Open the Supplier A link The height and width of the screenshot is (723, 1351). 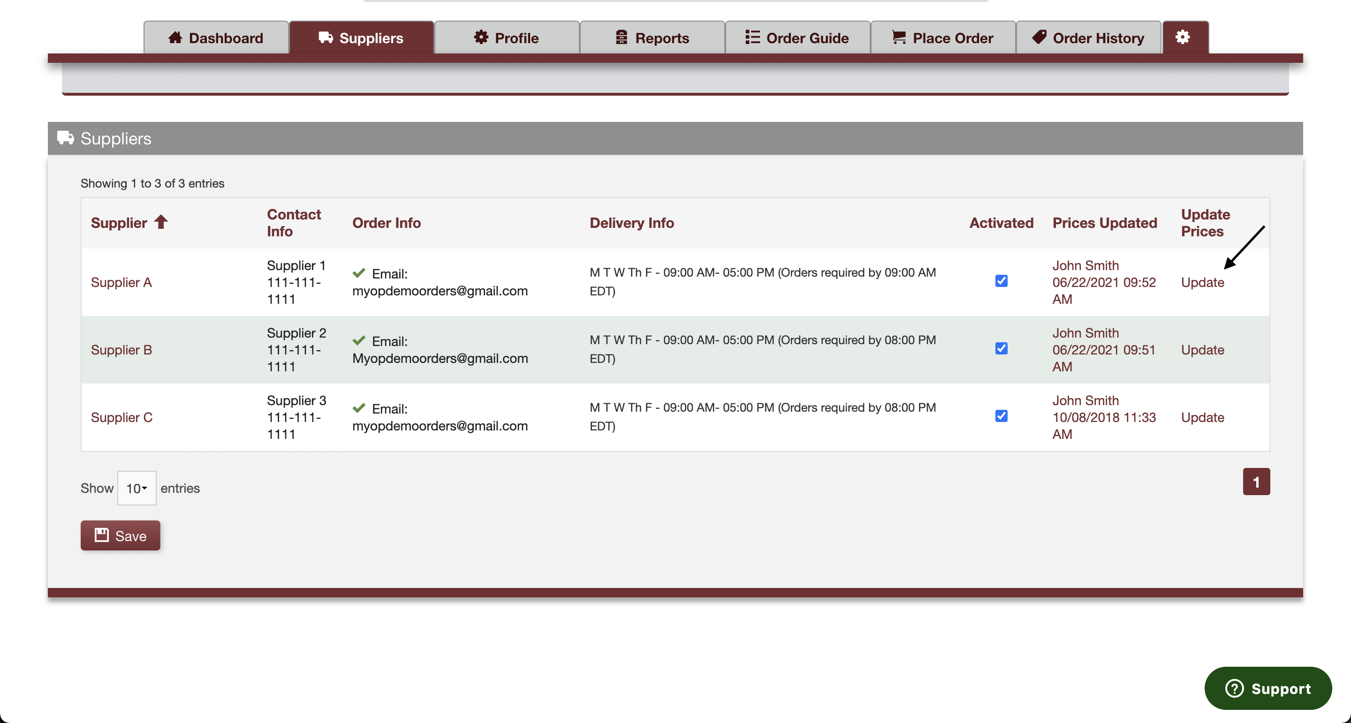point(121,282)
